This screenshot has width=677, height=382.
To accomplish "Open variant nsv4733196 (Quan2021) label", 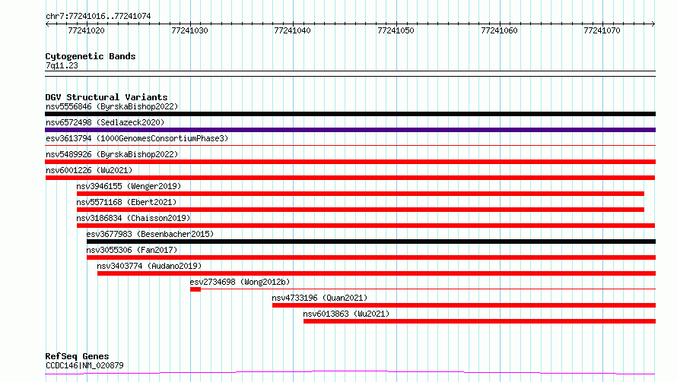I will pyautogui.click(x=319, y=298).
